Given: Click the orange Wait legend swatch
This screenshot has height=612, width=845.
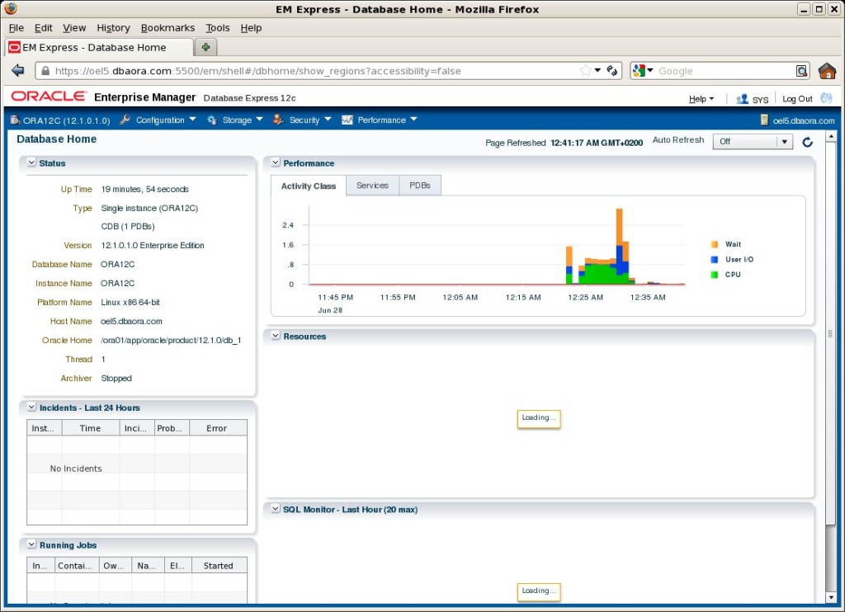Looking at the screenshot, I should point(714,244).
